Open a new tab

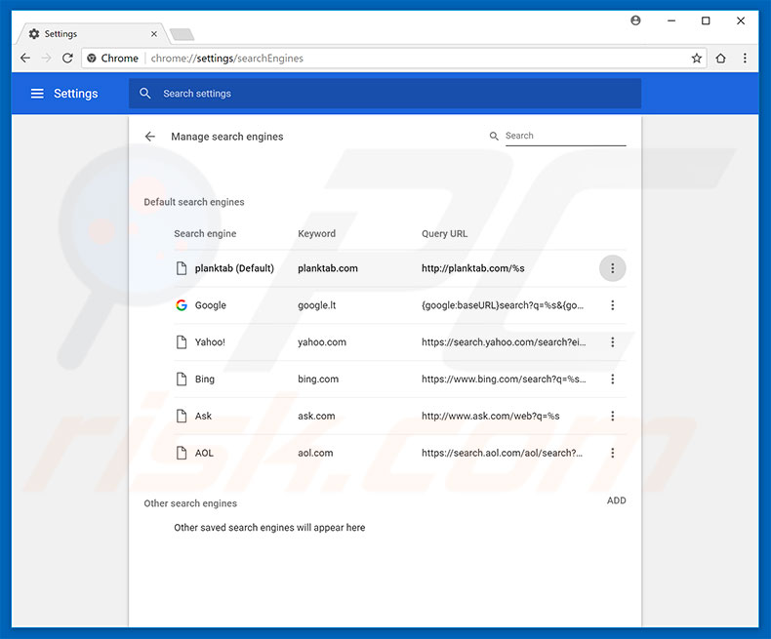click(x=182, y=34)
